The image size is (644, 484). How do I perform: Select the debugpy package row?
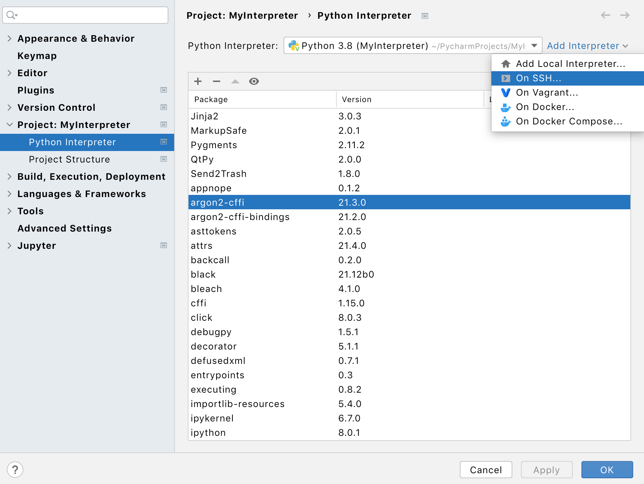[409, 332]
